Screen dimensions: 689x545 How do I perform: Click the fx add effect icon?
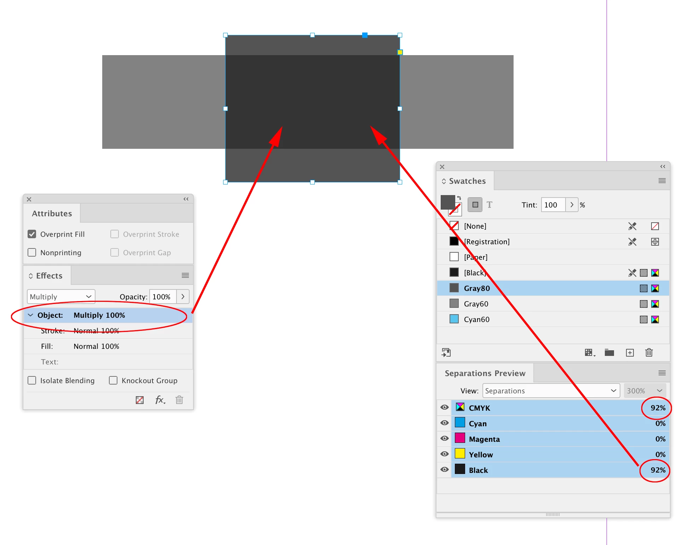[160, 400]
